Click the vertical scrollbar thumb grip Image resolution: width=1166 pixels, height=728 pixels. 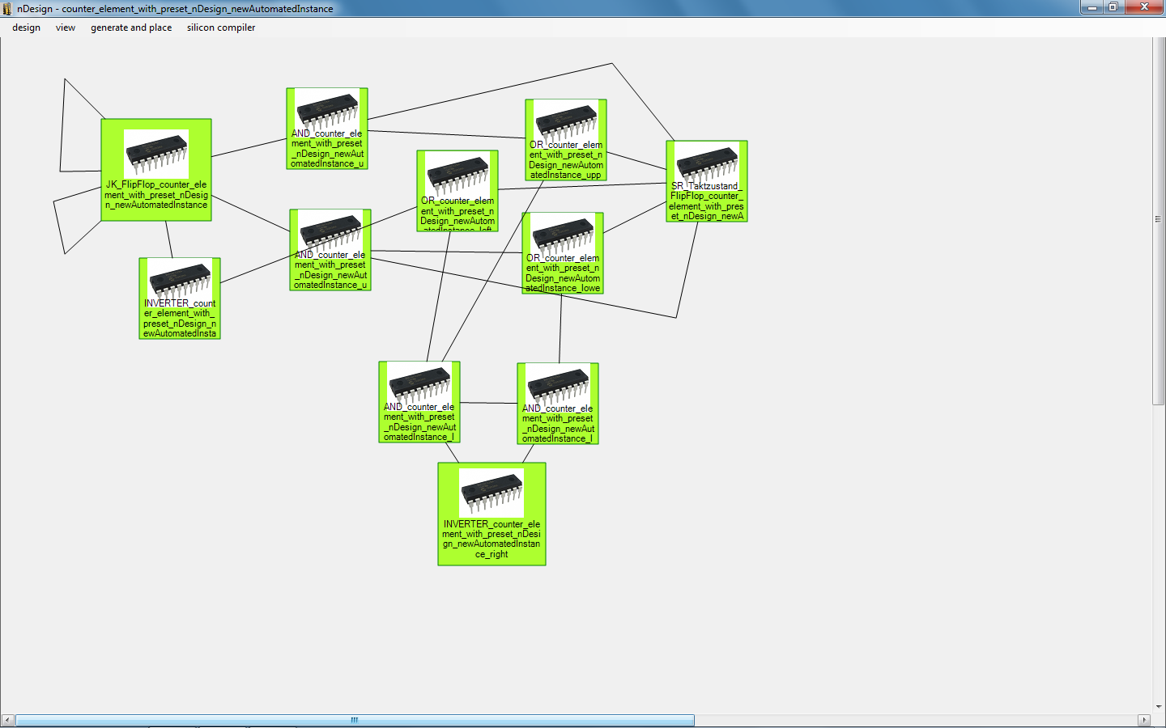coord(1159,219)
